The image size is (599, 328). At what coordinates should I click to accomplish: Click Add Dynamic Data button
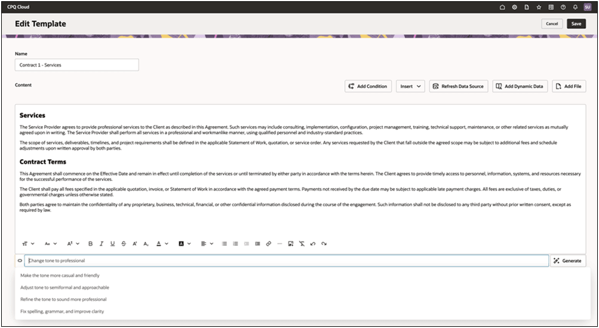(520, 87)
